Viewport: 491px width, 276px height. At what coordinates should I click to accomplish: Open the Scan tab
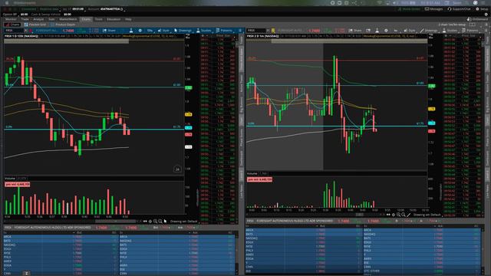point(51,19)
